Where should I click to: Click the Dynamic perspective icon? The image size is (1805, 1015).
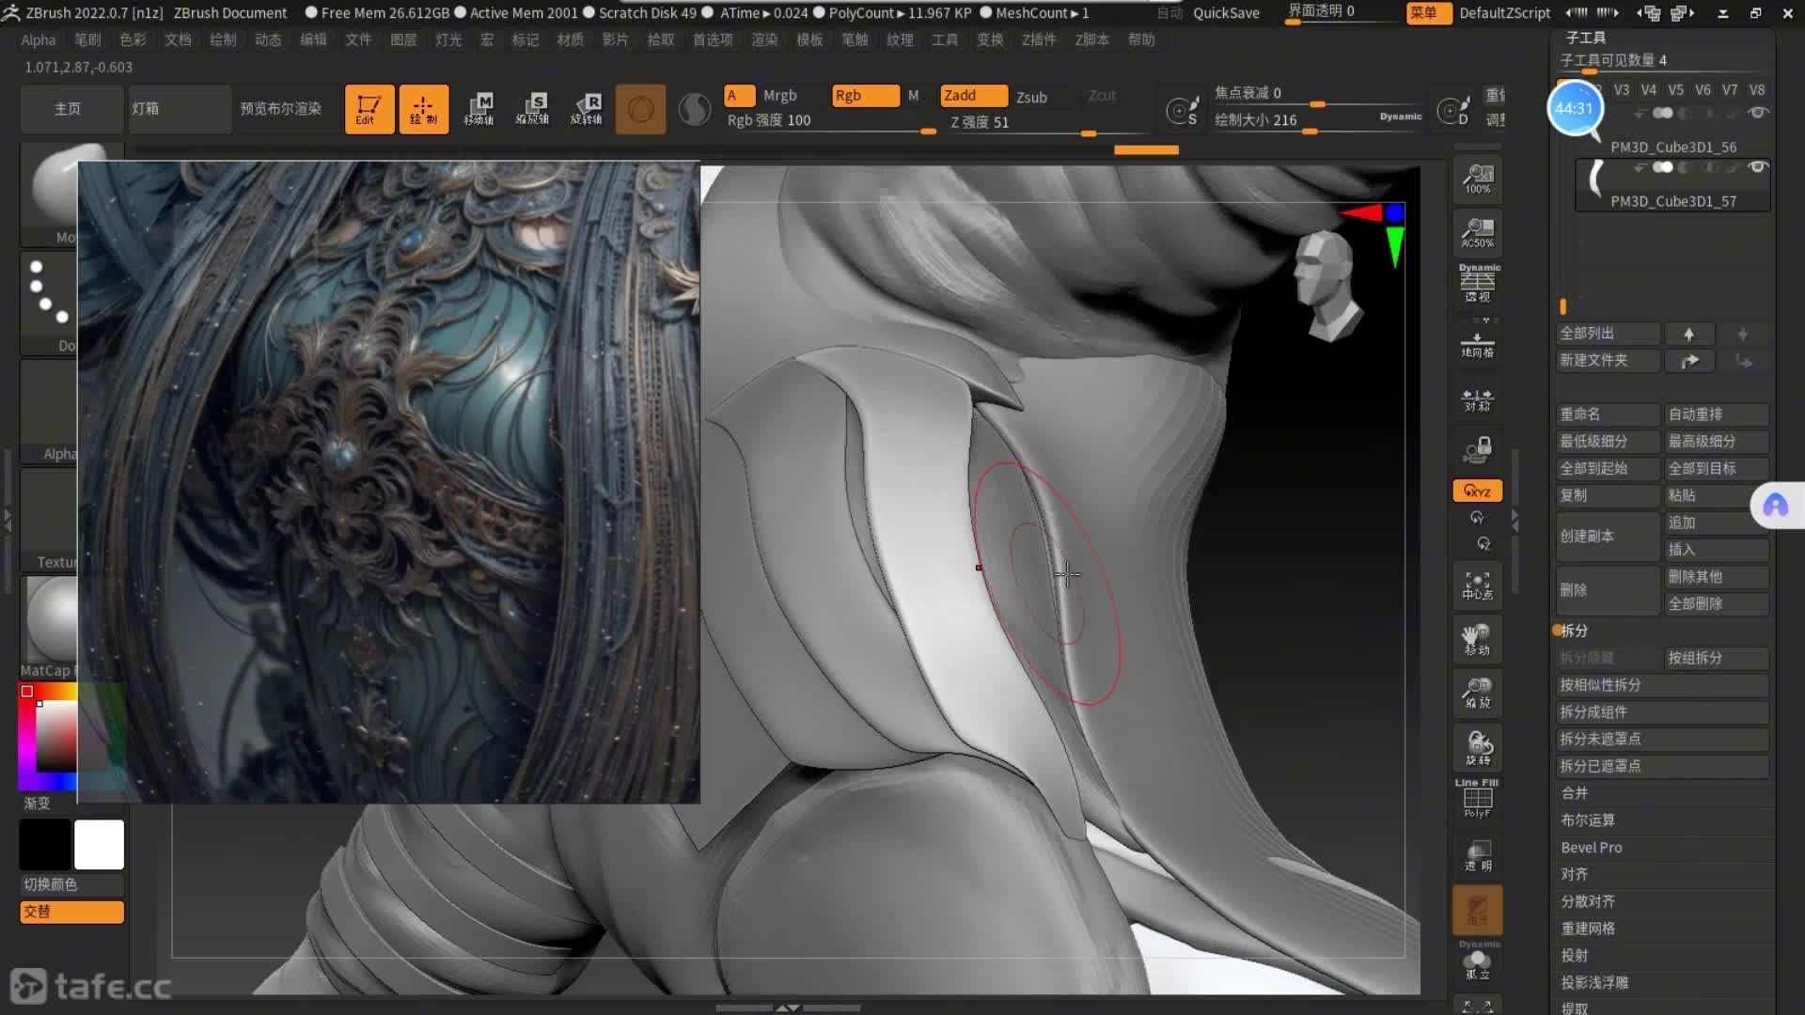1477,283
